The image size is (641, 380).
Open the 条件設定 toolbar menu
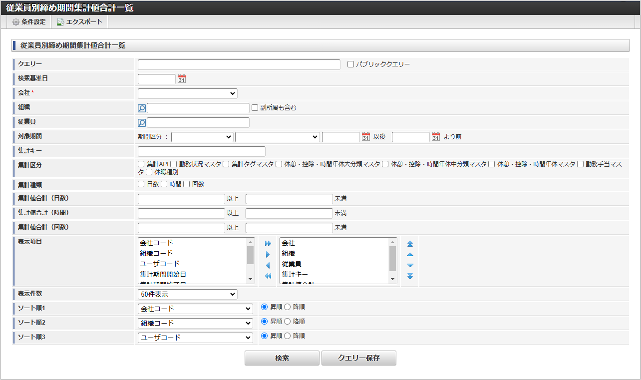click(x=28, y=21)
